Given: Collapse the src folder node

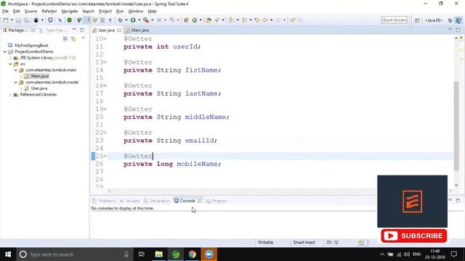Looking at the screenshot, I should click(10, 64).
